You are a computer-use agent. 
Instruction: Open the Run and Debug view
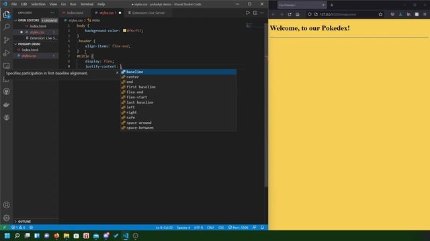(6, 53)
